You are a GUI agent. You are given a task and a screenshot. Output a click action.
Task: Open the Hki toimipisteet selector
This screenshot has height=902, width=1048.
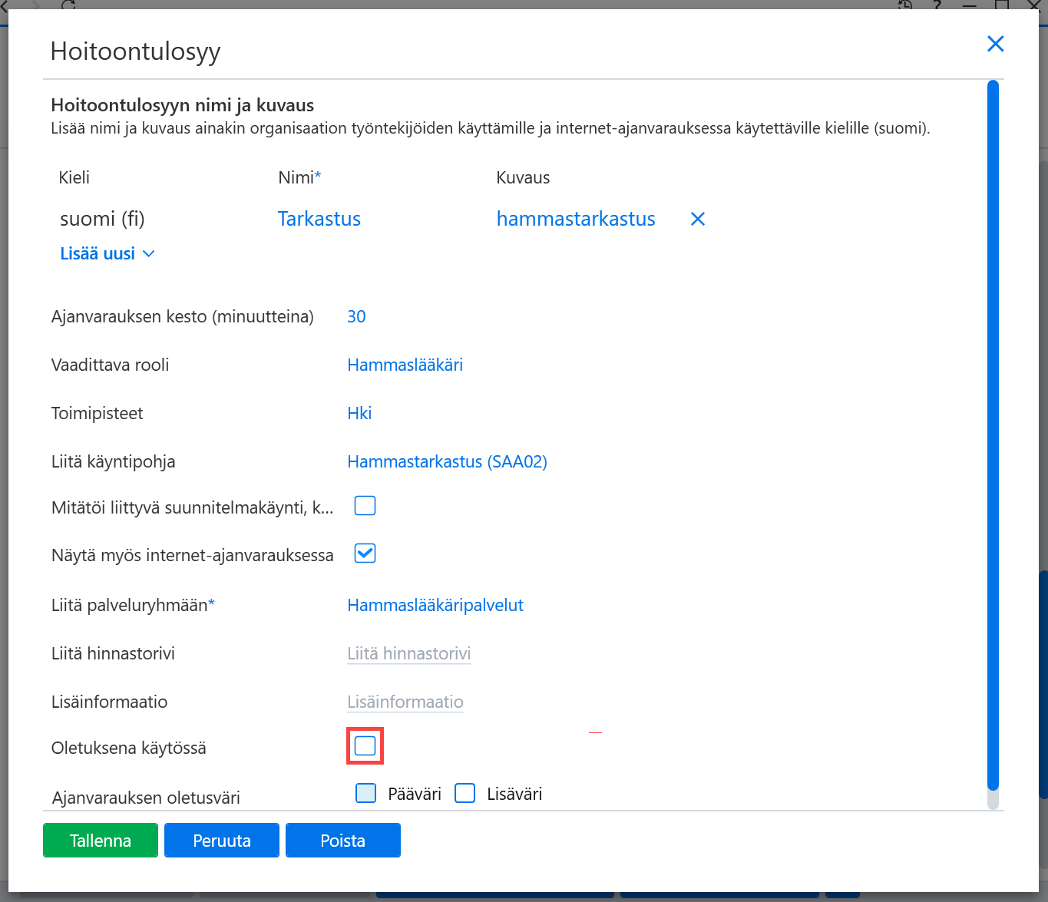(359, 413)
